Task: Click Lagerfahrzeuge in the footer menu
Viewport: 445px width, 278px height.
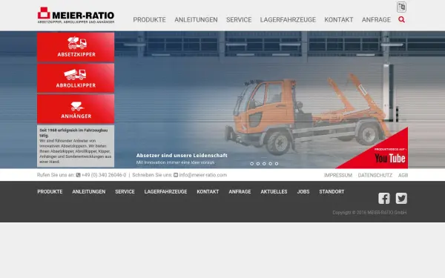Action: pyautogui.click(x=165, y=192)
